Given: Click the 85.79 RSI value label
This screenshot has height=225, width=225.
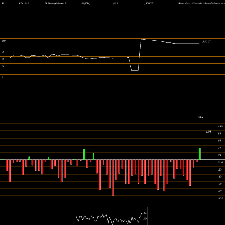Looking at the screenshot, I should (x=207, y=42).
